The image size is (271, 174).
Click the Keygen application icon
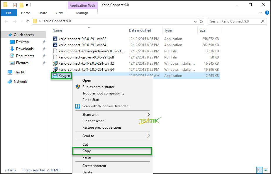55,75
